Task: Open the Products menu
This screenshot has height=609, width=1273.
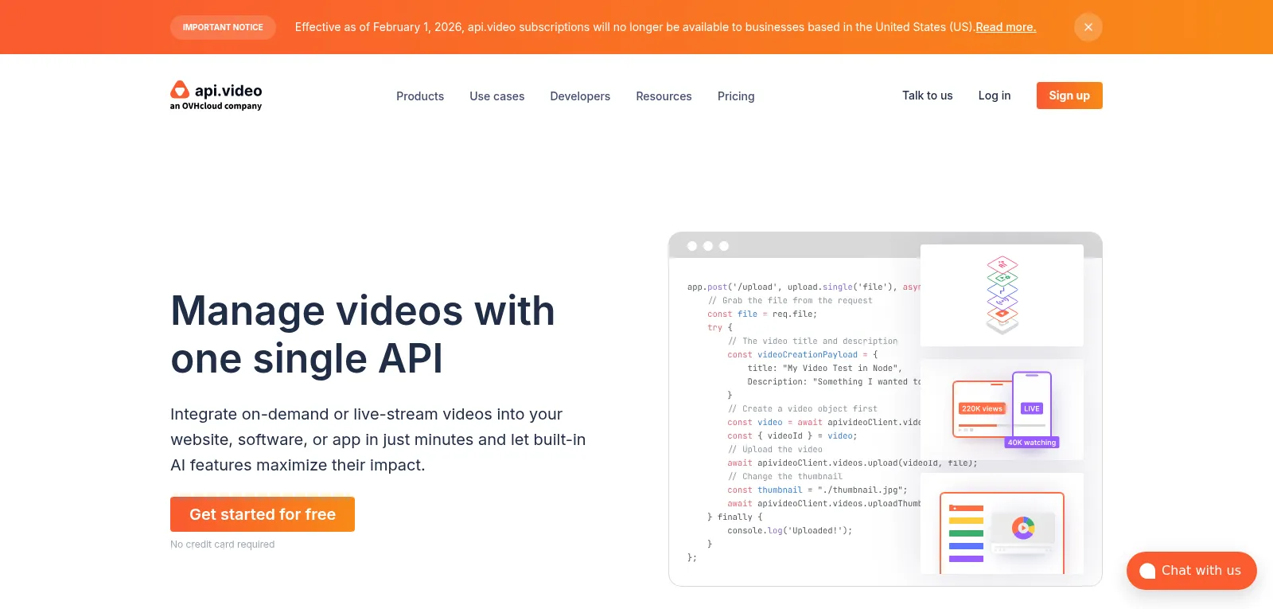Action: pyautogui.click(x=420, y=96)
